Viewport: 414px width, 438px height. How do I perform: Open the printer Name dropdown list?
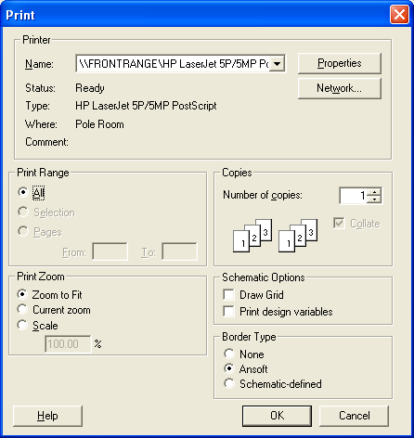[277, 64]
